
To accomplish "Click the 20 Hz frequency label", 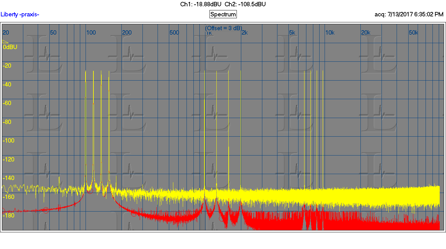I will tap(6, 32).
